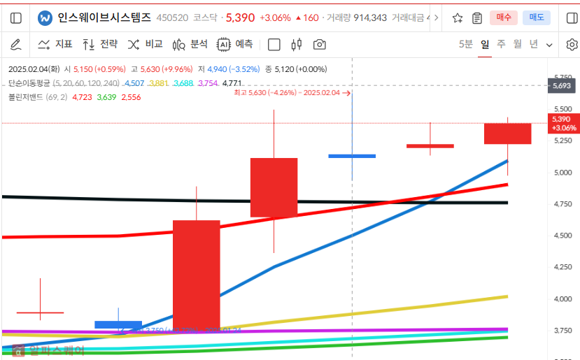Change chart type with candlestick icon
The height and width of the screenshot is (360, 580).
(x=296, y=45)
